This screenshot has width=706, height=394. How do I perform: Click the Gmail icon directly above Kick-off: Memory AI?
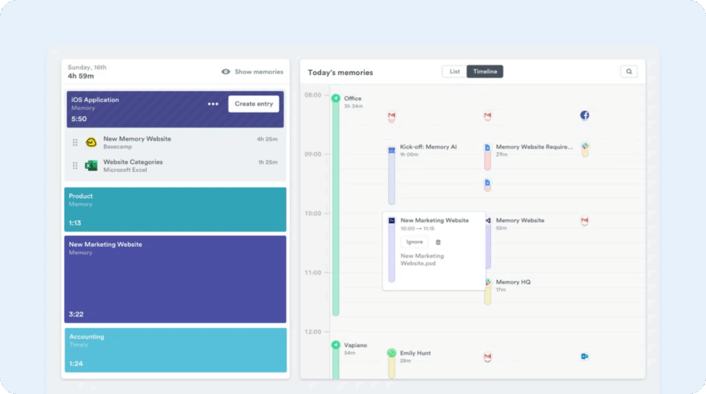392,116
